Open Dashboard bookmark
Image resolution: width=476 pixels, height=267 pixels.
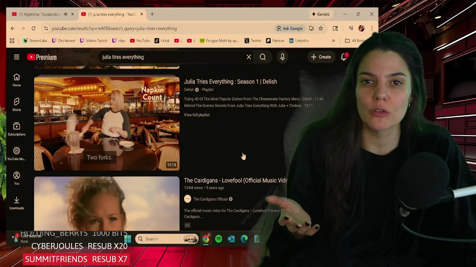tap(64, 41)
